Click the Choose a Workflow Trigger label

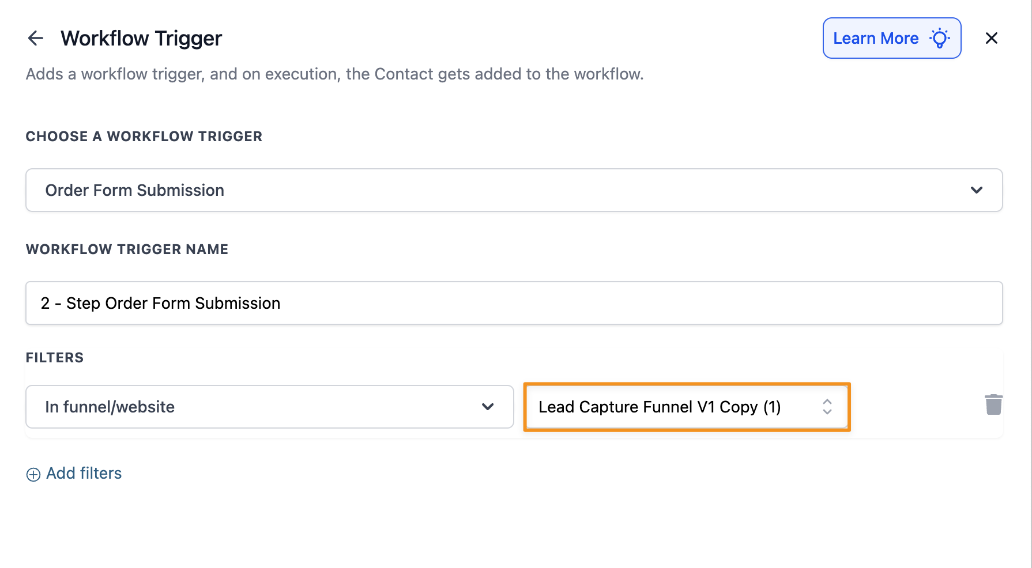[x=144, y=137]
